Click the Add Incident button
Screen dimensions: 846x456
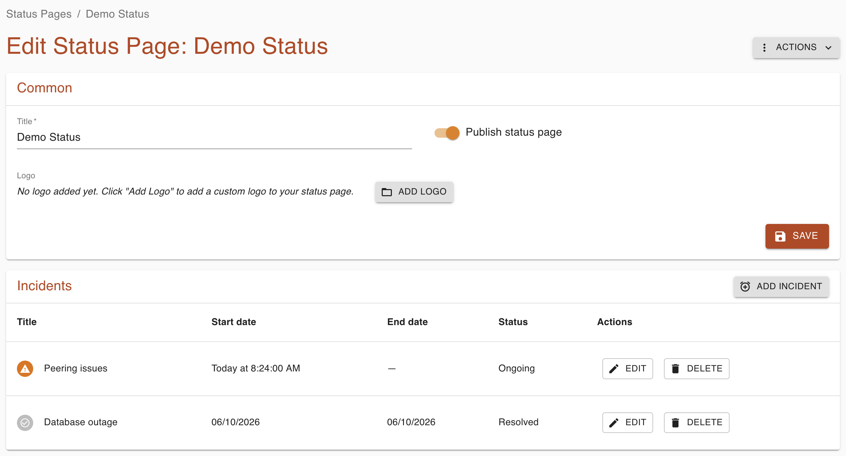[781, 287]
